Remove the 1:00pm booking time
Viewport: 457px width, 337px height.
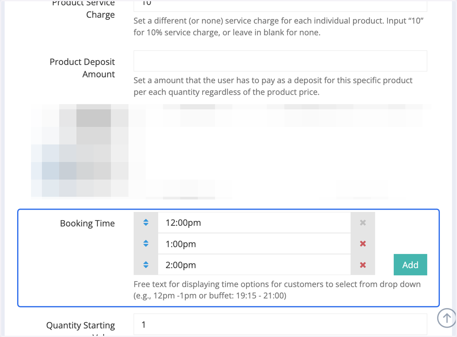click(363, 243)
